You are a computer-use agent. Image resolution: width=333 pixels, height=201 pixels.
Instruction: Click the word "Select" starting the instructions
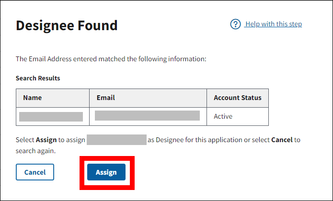tap(25, 140)
